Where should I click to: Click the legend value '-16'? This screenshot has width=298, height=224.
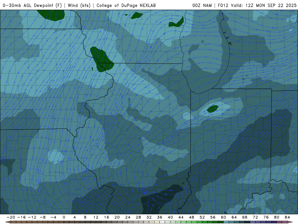point(21,217)
